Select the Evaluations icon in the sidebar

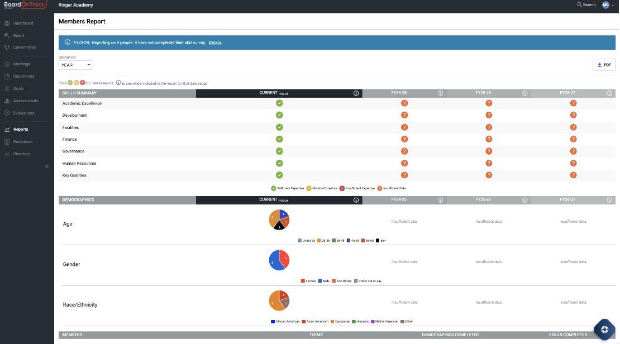click(6, 113)
